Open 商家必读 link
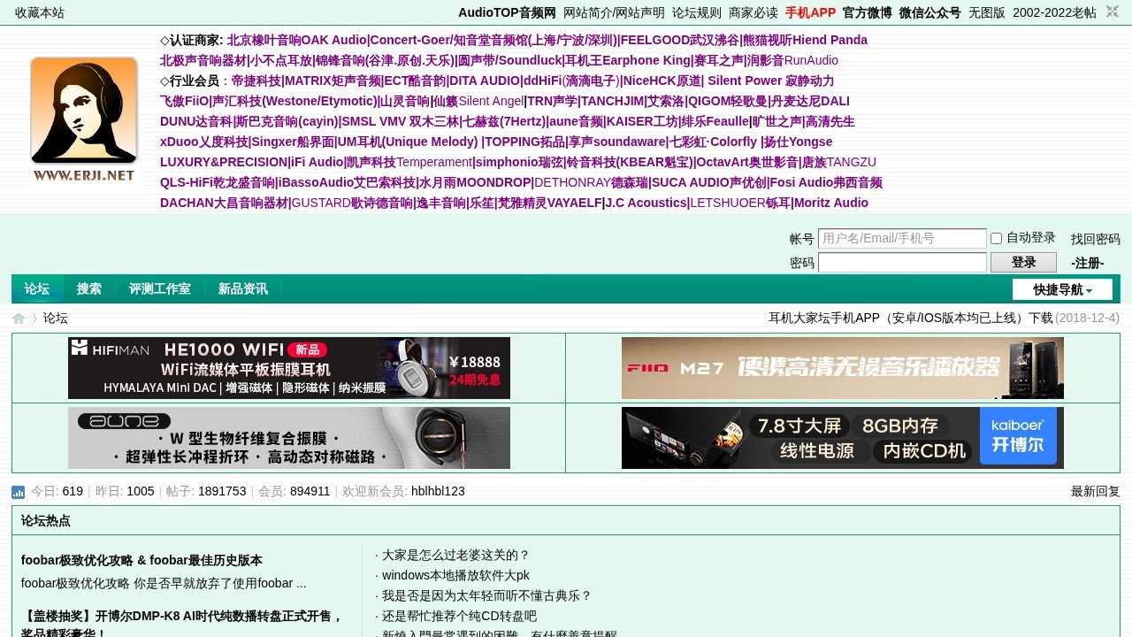The height and width of the screenshot is (637, 1132). pyautogui.click(x=753, y=12)
